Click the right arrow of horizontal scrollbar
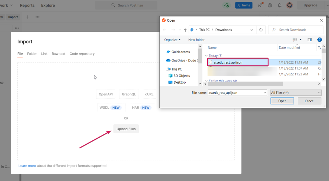This screenshot has height=181, width=329. click(x=319, y=84)
